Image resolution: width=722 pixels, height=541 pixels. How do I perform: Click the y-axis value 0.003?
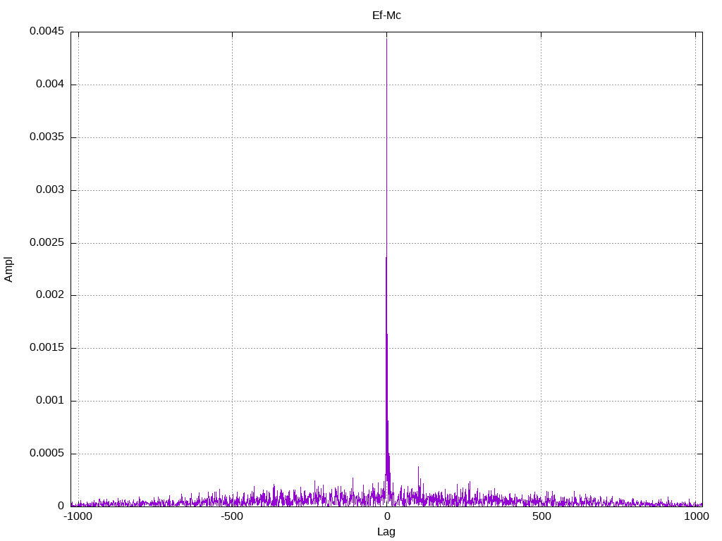[x=50, y=189]
